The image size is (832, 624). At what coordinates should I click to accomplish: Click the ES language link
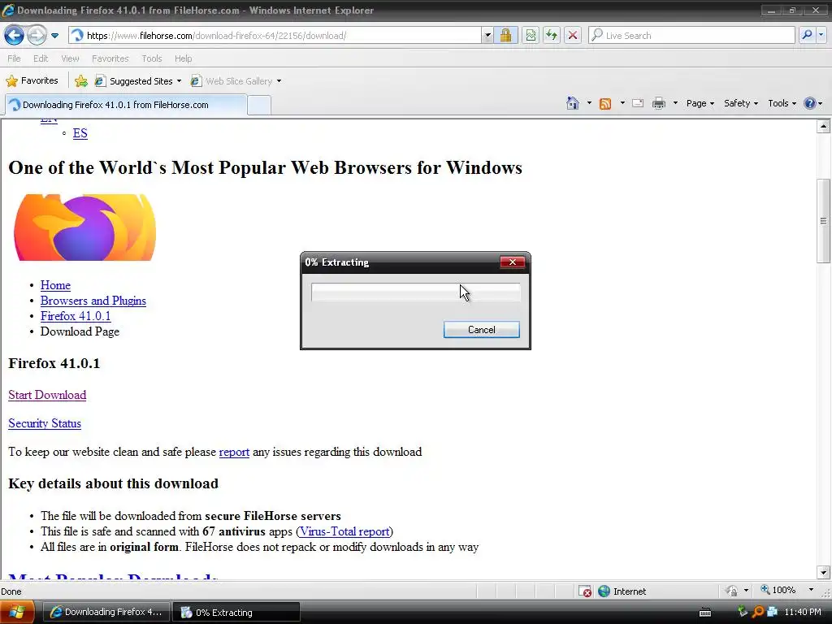[80, 133]
